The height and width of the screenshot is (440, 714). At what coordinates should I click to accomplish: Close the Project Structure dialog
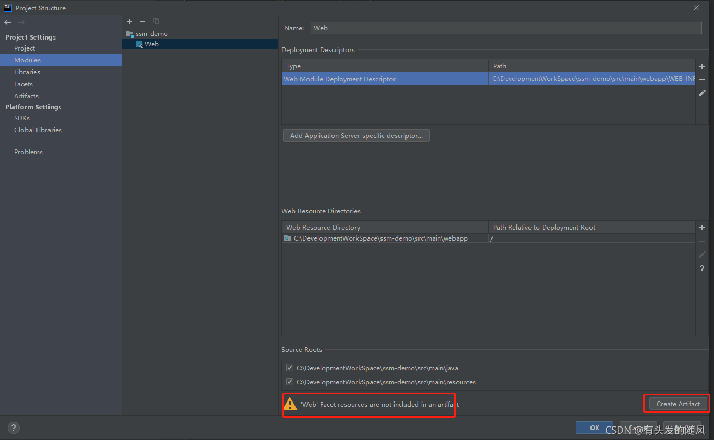coord(696,8)
